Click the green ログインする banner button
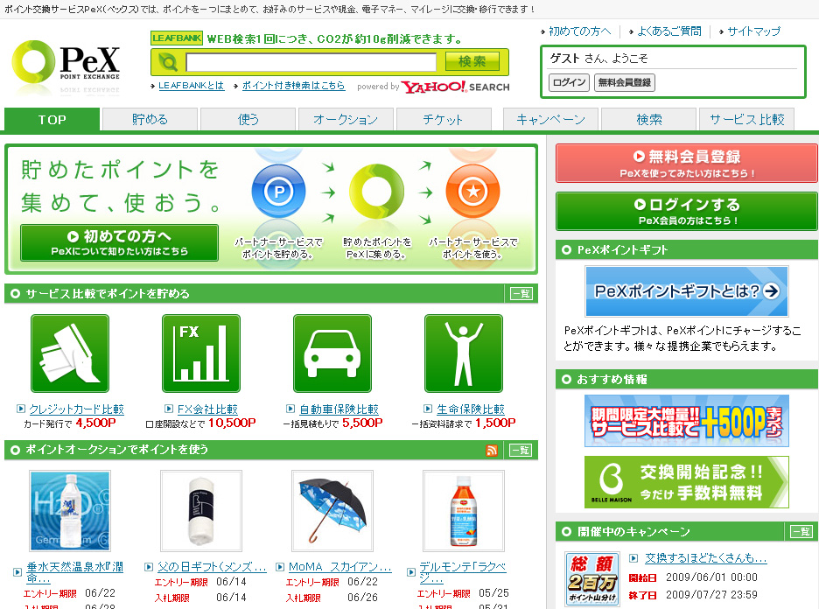The height and width of the screenshot is (609, 819). [686, 211]
